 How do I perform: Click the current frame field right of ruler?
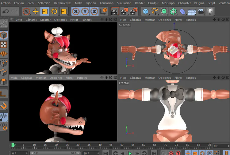pos(221,146)
